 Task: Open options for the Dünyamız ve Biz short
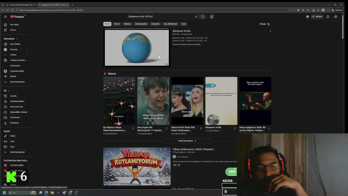235,128
